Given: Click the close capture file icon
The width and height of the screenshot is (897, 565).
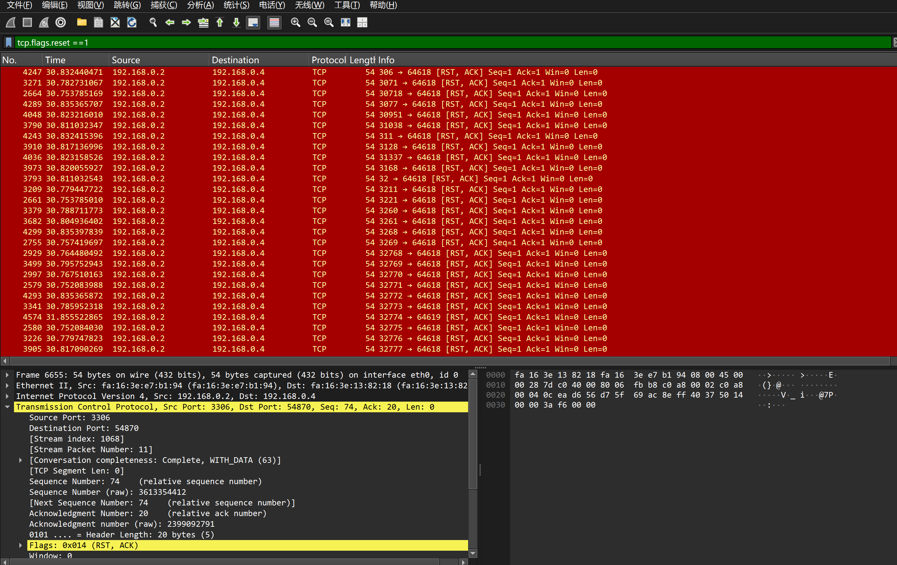Looking at the screenshot, I should click(x=115, y=23).
